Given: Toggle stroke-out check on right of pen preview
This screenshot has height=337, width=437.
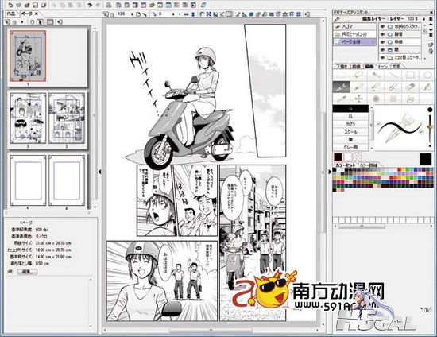Looking at the screenshot, I should (421, 132).
